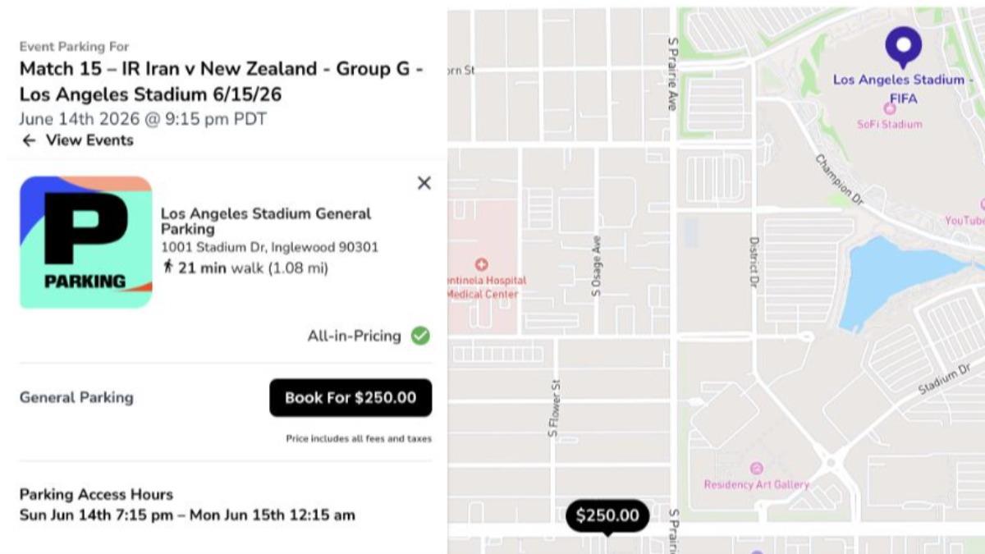Click the walking person icon

(x=168, y=267)
